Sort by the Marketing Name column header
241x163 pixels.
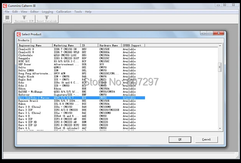tap(66, 45)
